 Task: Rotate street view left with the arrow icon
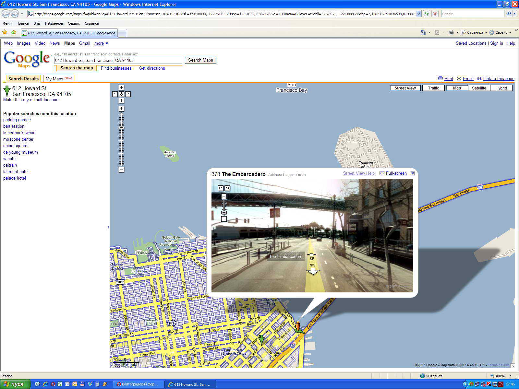pos(221,188)
